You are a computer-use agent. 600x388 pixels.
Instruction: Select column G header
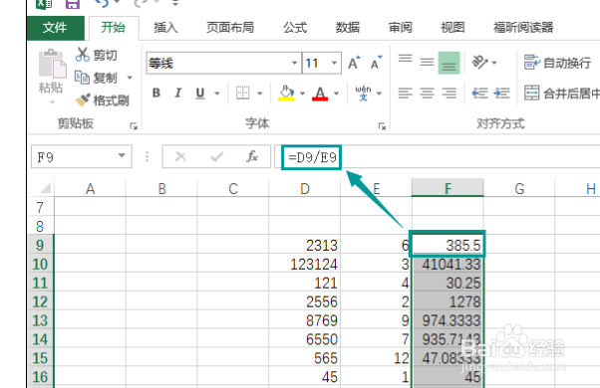pos(519,189)
